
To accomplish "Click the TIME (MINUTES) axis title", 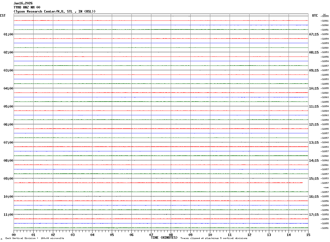I will point(164,238).
